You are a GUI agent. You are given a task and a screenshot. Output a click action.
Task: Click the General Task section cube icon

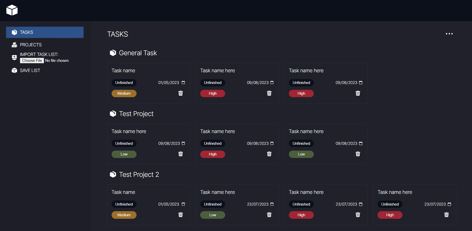click(113, 53)
